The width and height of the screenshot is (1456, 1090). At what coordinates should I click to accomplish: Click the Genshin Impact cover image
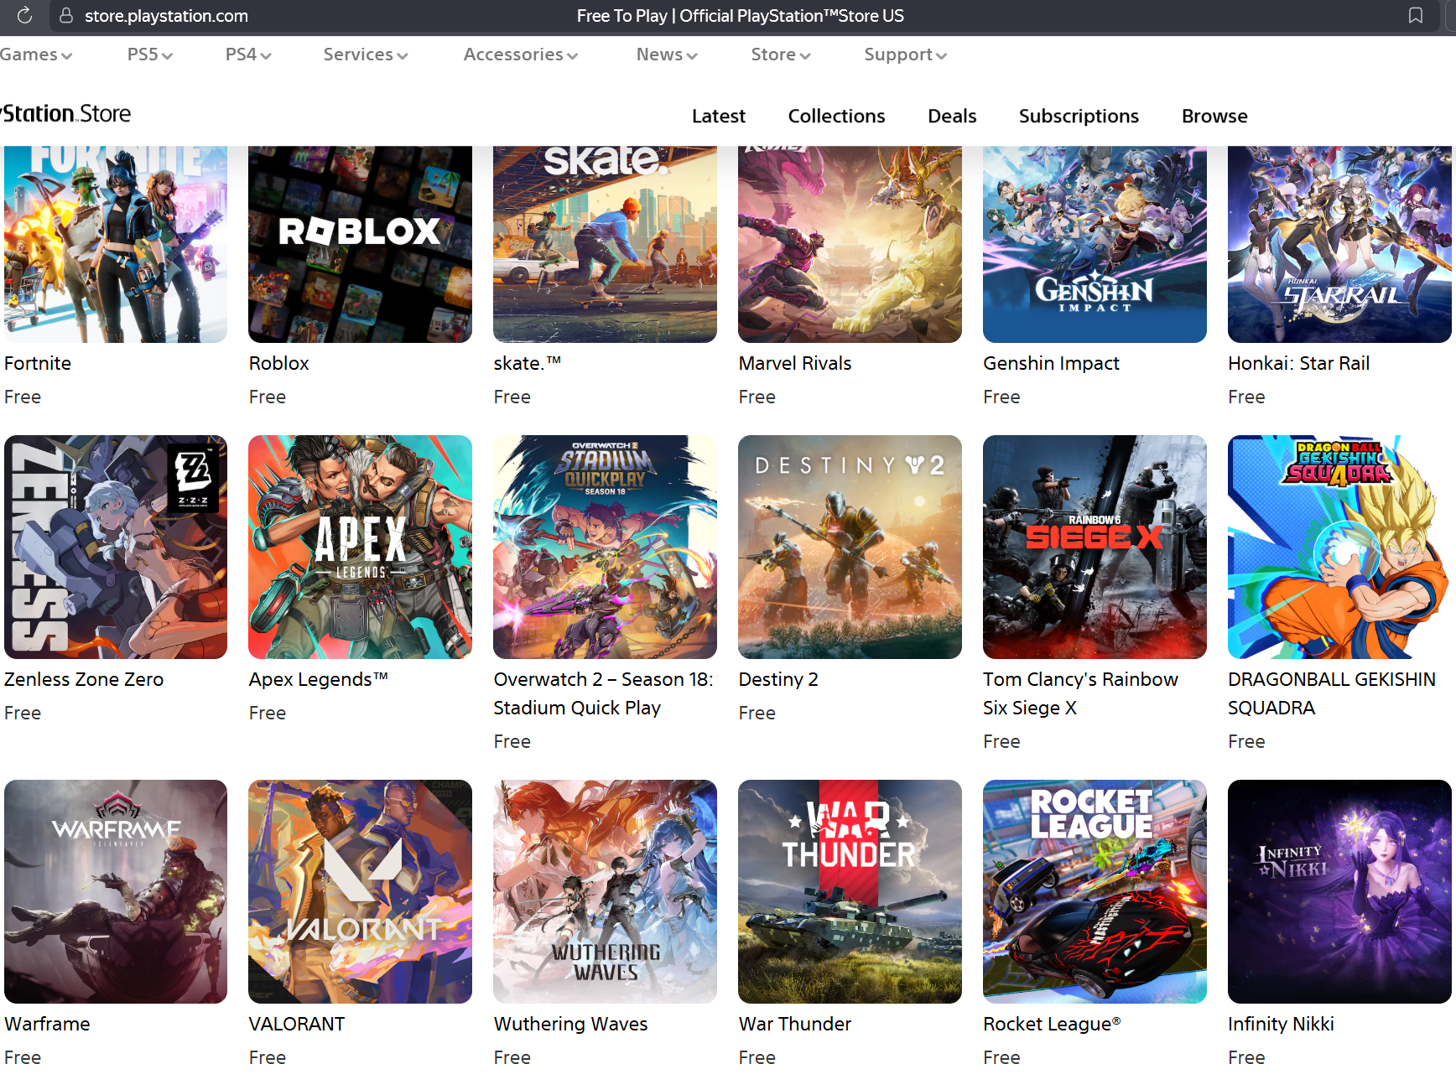[x=1095, y=244]
